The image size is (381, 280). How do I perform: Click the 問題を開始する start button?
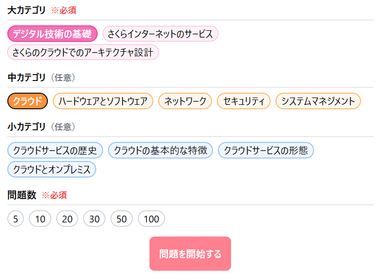[190, 254]
